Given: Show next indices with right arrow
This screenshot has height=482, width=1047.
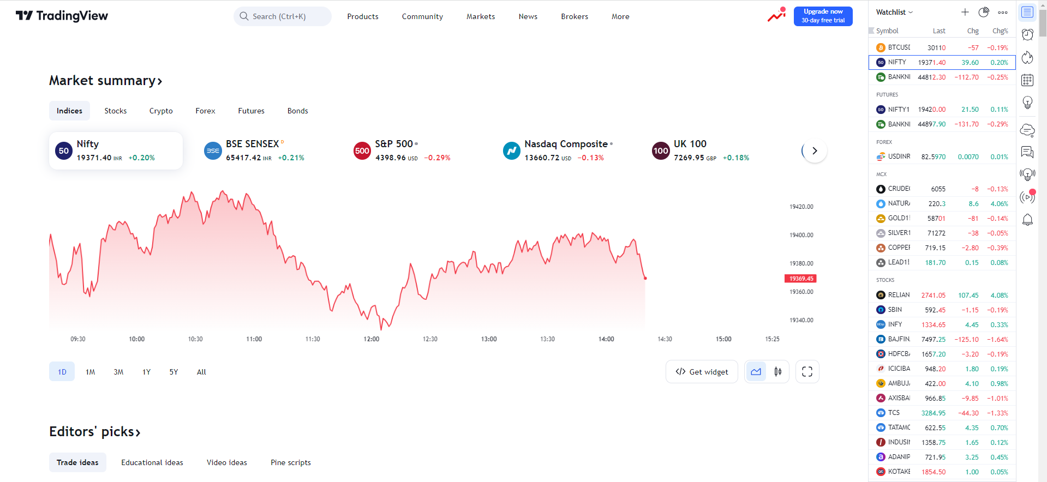Looking at the screenshot, I should [815, 151].
